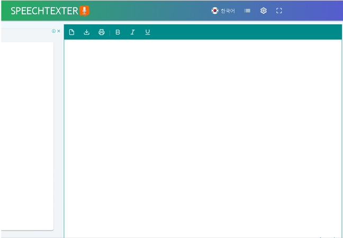Click inside the empty text editor area

pos(203,138)
